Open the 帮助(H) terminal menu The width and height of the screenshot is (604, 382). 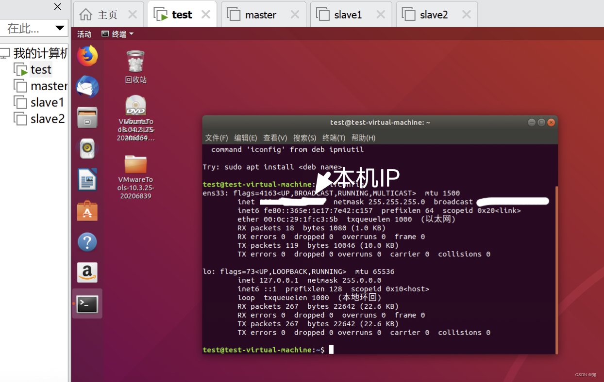tap(364, 138)
